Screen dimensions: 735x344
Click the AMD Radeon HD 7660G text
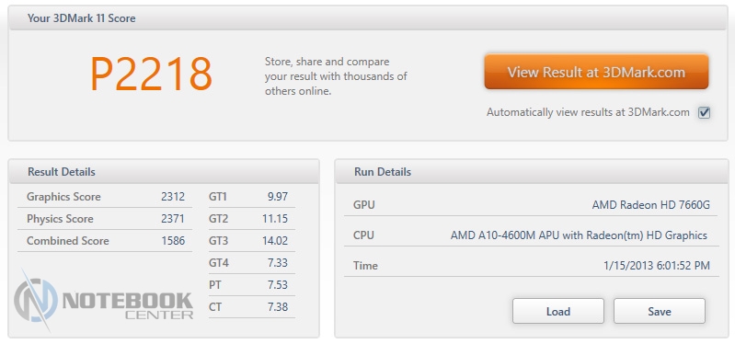[651, 205]
